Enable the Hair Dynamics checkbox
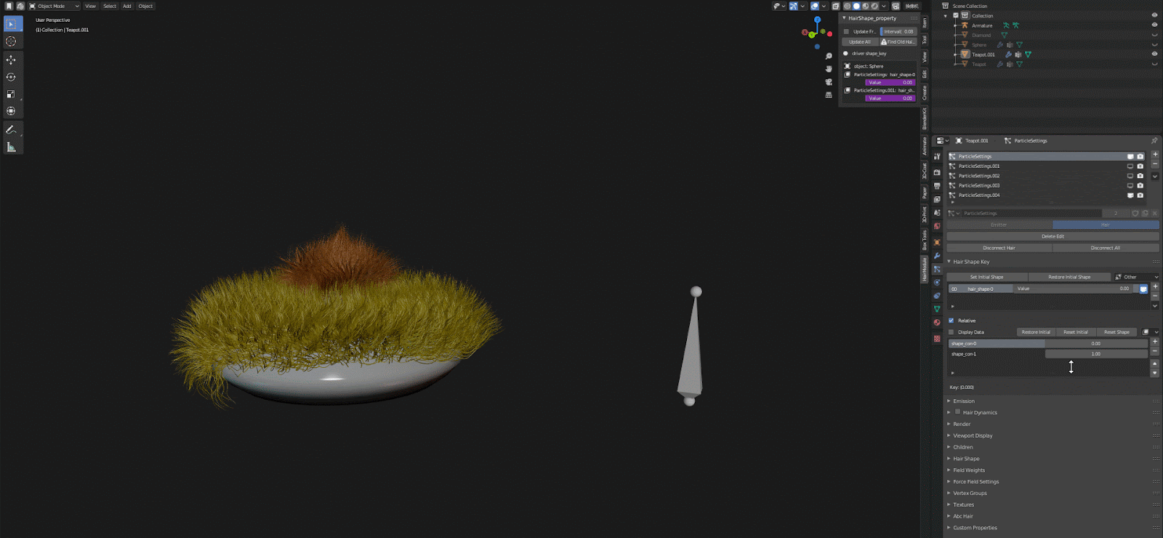The height and width of the screenshot is (538, 1163). 957,411
